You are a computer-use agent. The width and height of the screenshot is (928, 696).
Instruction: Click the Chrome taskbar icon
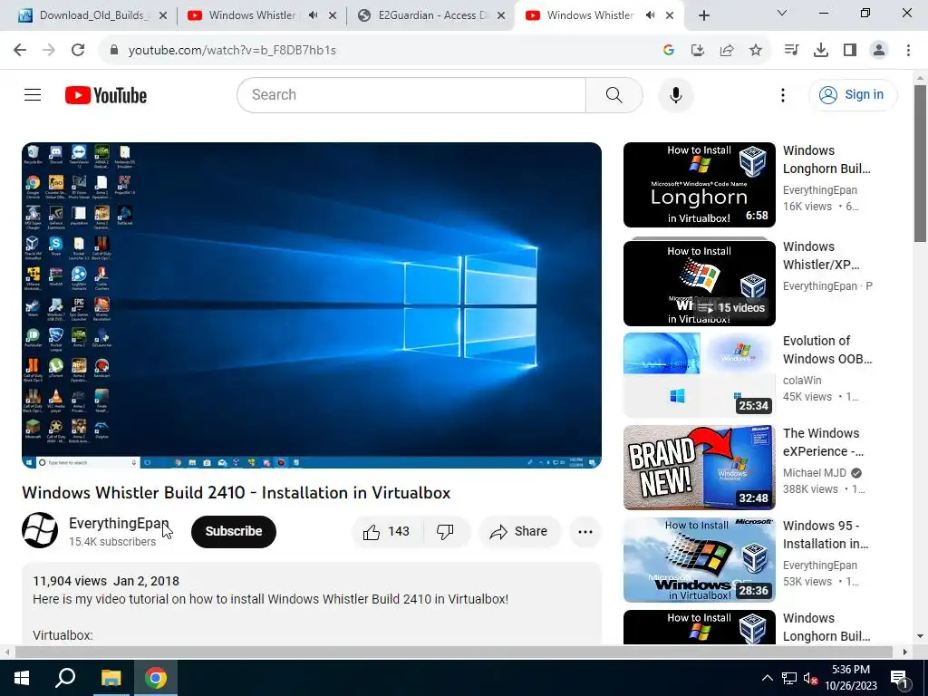[156, 678]
